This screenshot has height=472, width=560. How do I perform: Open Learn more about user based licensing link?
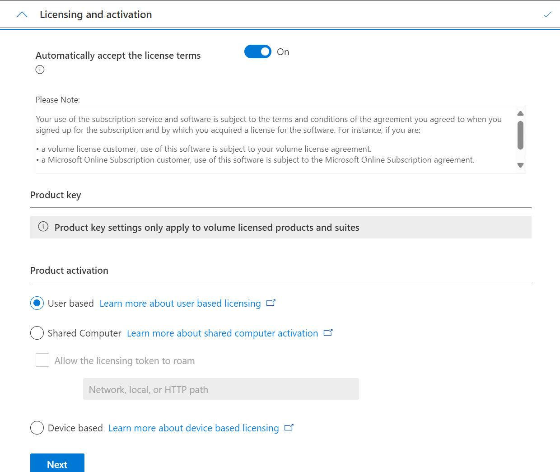pos(180,304)
